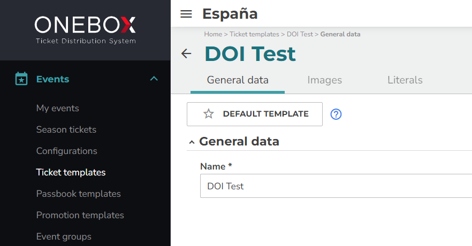
Task: Open the hamburger menu icon
Action: click(186, 14)
